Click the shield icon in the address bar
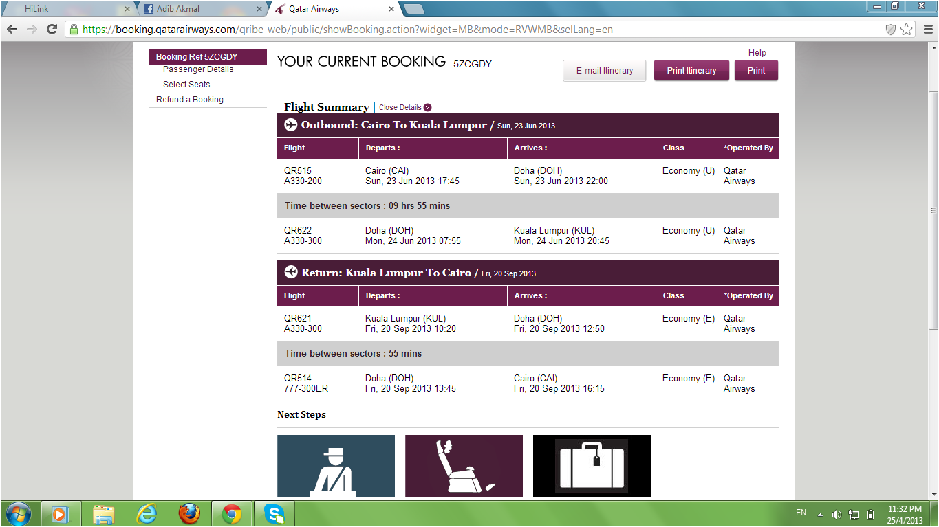The width and height of the screenshot is (939, 527). [890, 29]
